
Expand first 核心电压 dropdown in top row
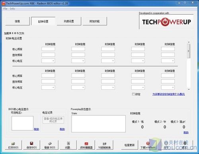[x=48, y=61]
